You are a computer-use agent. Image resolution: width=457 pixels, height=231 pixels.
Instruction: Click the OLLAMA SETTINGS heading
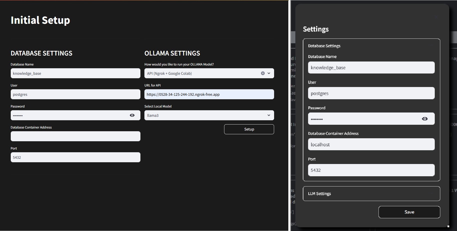[172, 53]
